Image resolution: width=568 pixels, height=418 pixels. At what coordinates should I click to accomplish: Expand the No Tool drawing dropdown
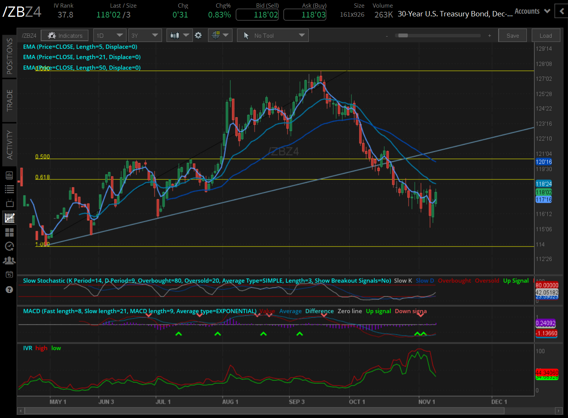[272, 35]
